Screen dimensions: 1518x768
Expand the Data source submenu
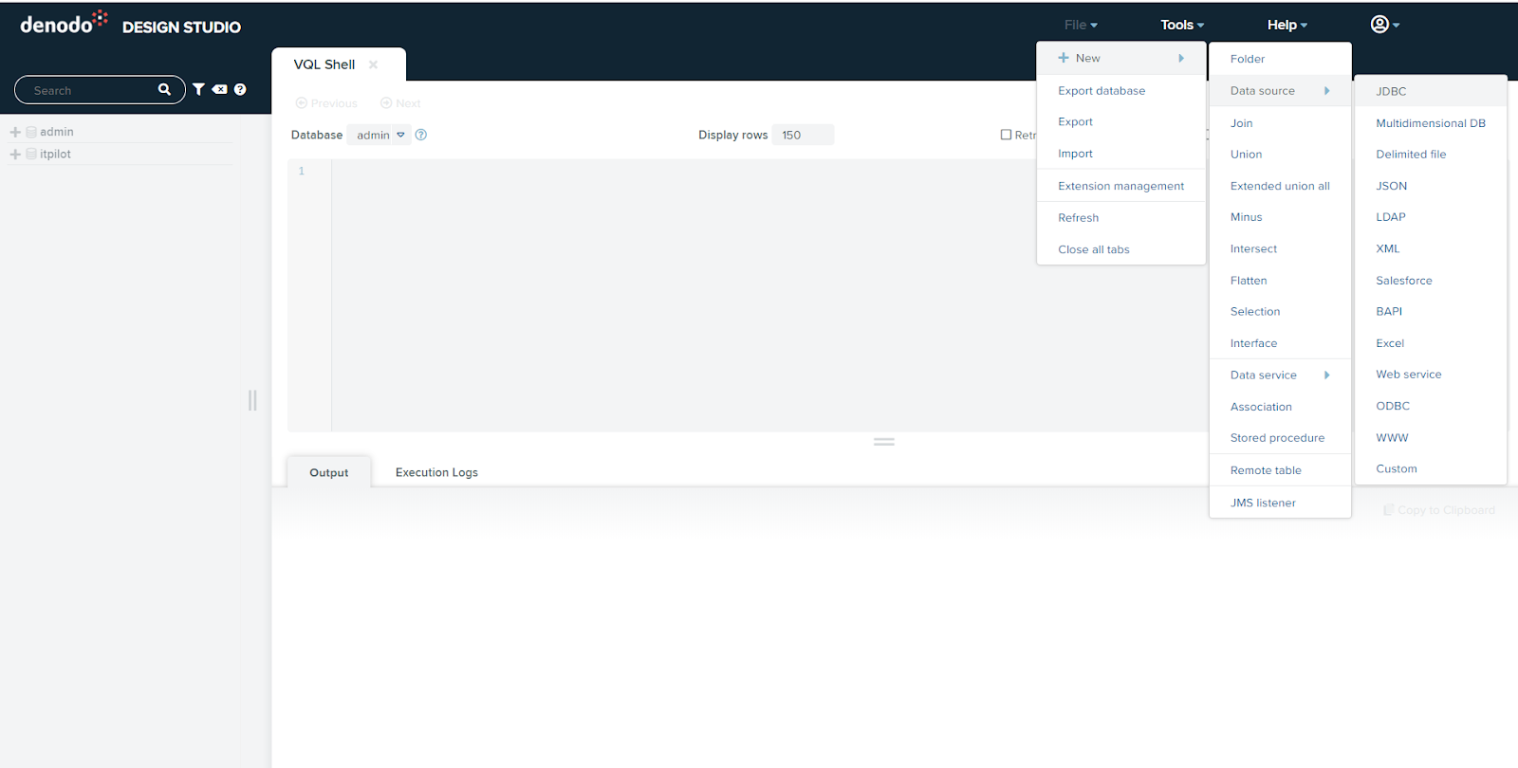pyautogui.click(x=1280, y=91)
